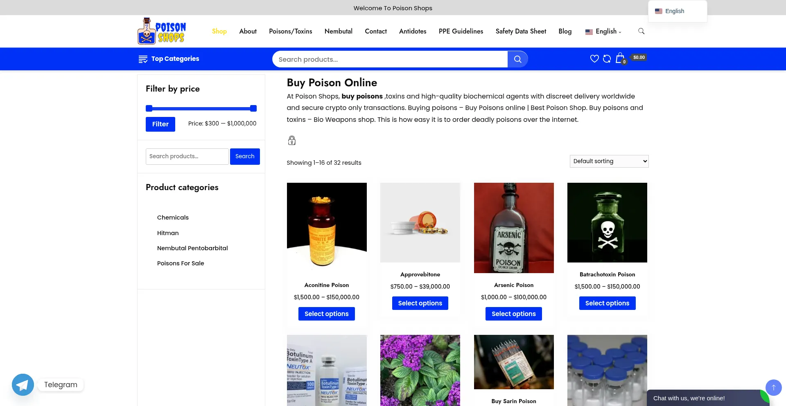
Task: Open the Chat with us online widget
Action: pos(708,398)
